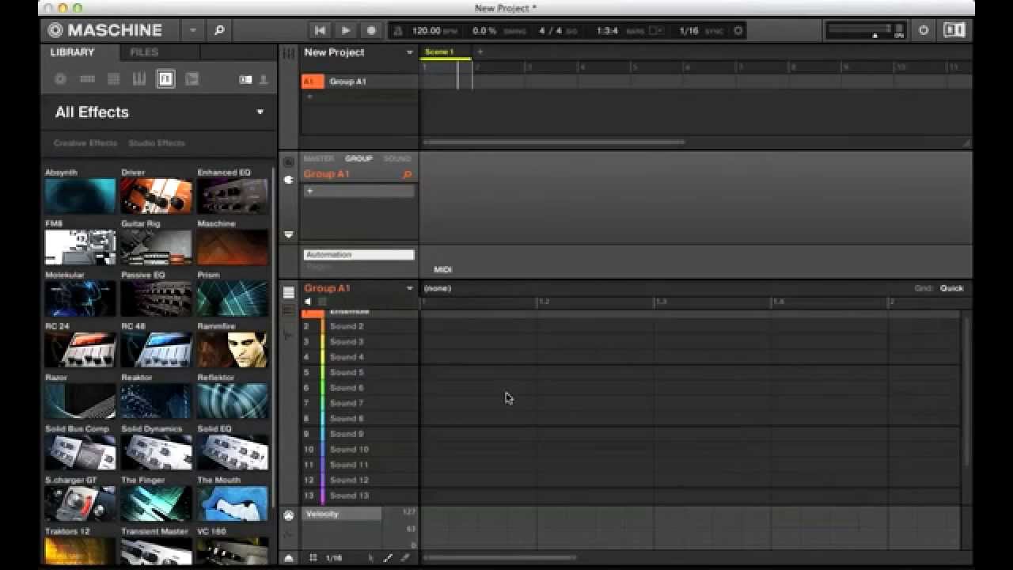Choose the Reaktor effect thumbnail
Image resolution: width=1013 pixels, height=570 pixels.
(156, 401)
